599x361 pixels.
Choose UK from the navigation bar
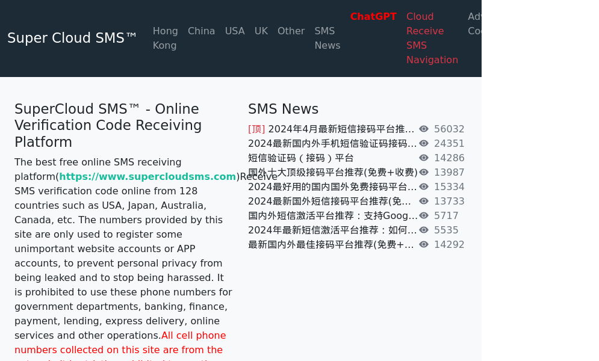click(261, 31)
